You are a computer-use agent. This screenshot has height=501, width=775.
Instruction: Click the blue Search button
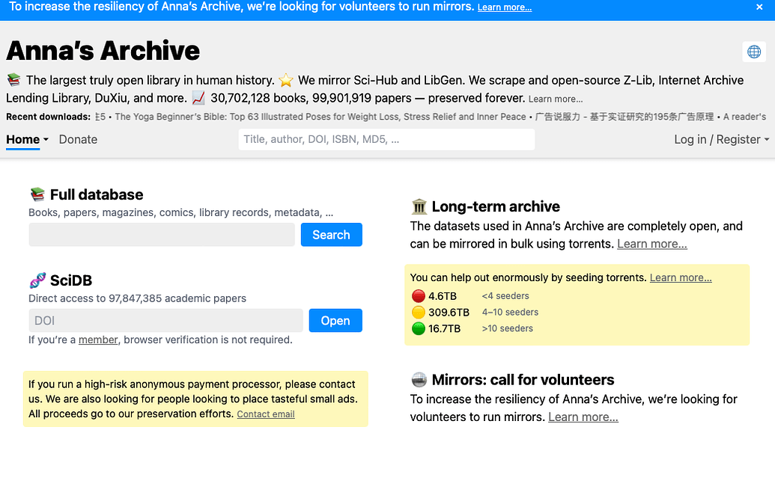click(331, 235)
